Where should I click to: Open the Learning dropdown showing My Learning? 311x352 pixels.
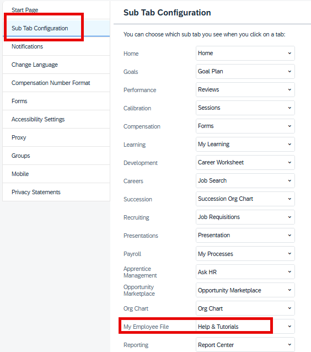coord(245,144)
